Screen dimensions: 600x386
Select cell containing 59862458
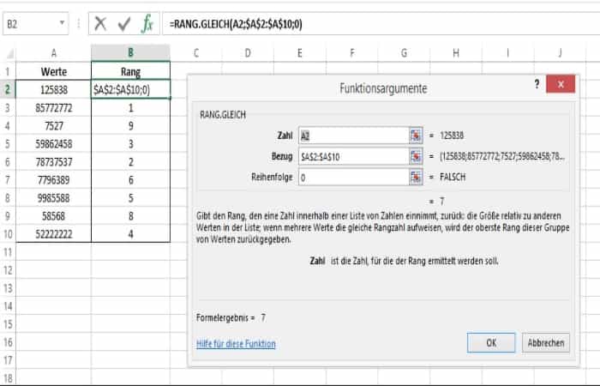pyautogui.click(x=53, y=144)
